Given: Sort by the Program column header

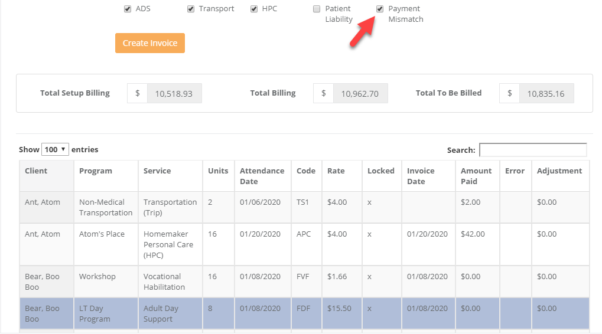Looking at the screenshot, I should point(96,171).
